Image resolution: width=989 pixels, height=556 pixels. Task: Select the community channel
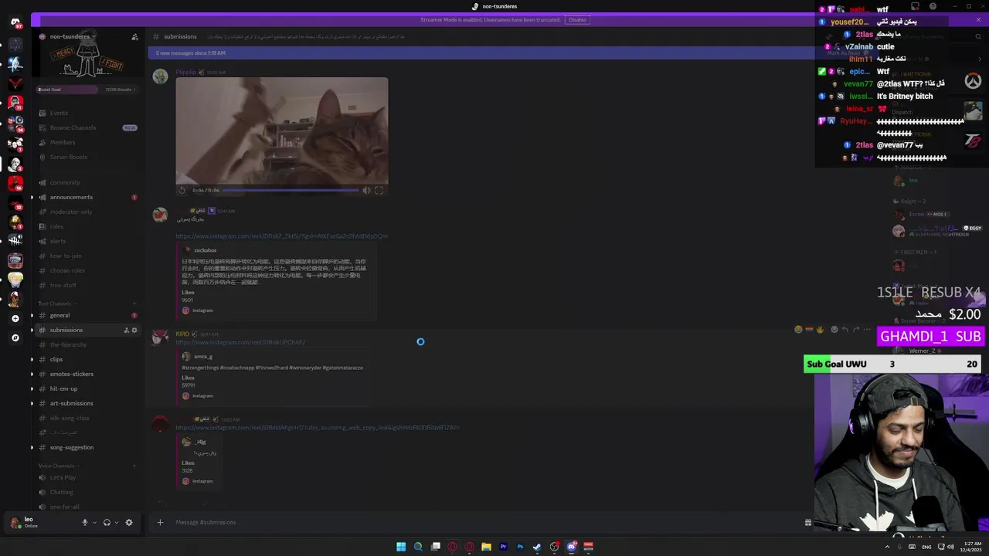(x=87, y=182)
